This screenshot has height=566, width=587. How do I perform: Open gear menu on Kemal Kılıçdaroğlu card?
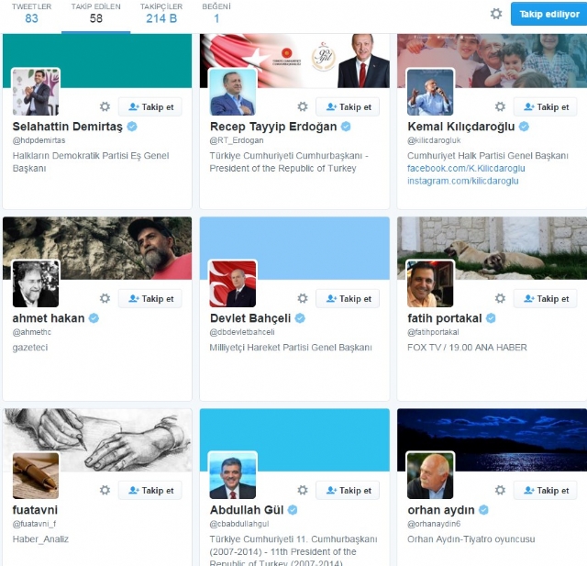[500, 106]
